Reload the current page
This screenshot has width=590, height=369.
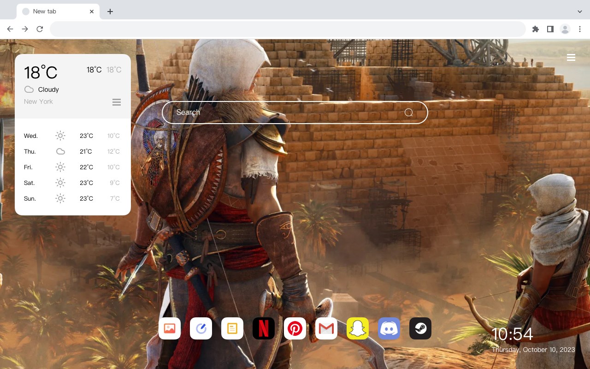[x=40, y=29]
